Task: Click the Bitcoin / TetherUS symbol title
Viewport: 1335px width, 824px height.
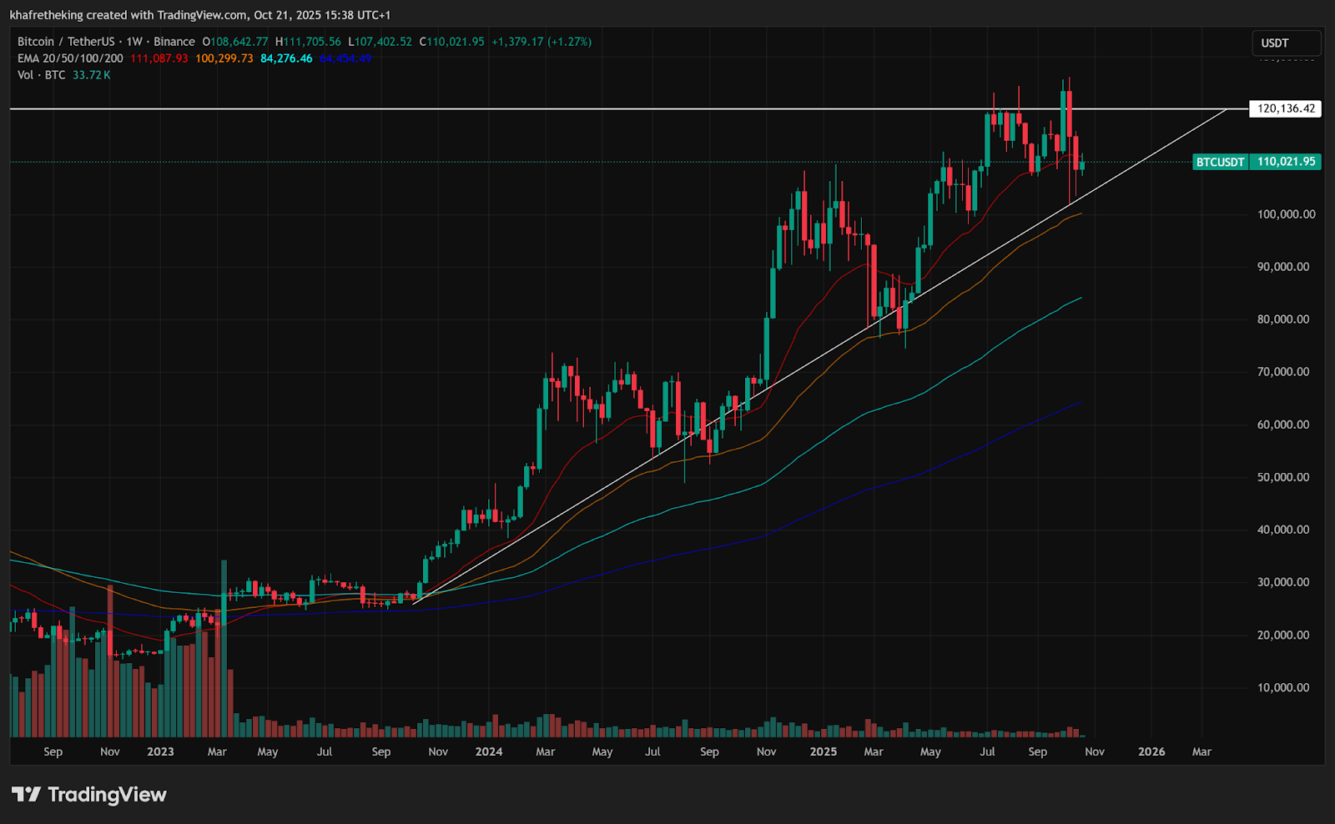Action: 66,42
